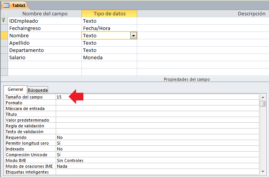Open the Nombre data type dropdown arrow

(x=133, y=35)
